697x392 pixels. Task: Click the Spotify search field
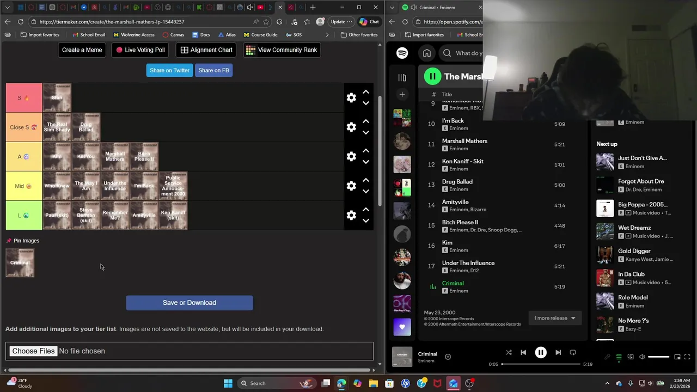[x=462, y=53]
